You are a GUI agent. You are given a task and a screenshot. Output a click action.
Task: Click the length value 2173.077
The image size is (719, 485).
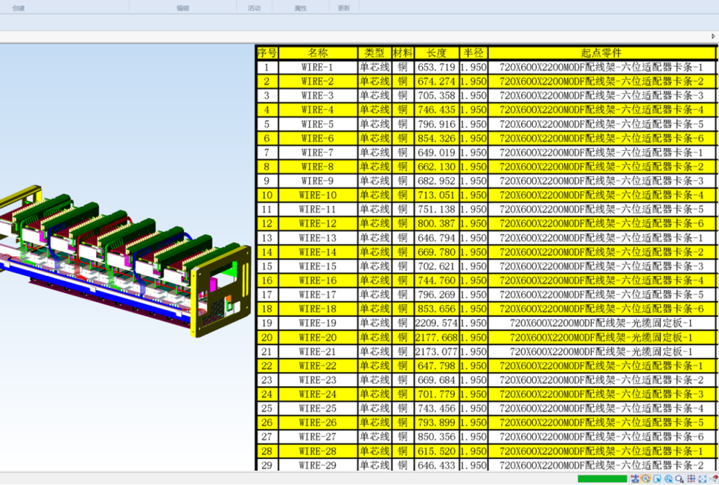pyautogui.click(x=436, y=351)
